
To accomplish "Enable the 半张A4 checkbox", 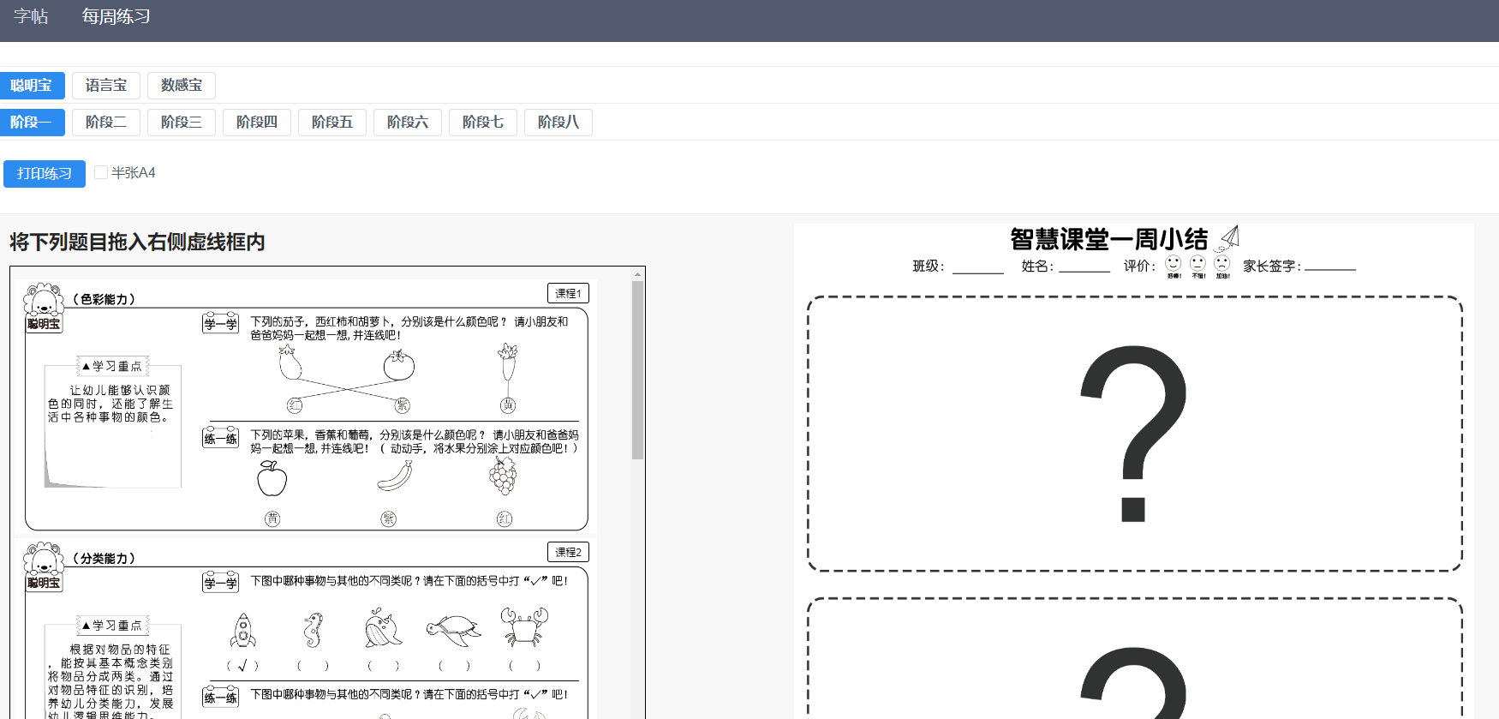I will pyautogui.click(x=101, y=172).
